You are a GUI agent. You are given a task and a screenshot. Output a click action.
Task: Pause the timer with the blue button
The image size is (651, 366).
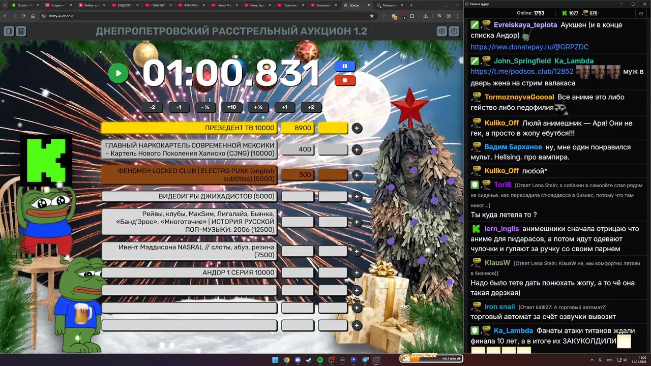click(x=345, y=66)
